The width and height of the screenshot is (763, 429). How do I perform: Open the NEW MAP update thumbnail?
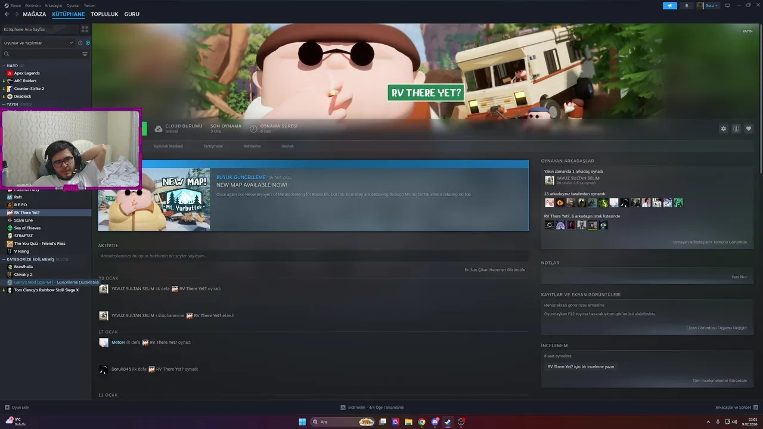[154, 200]
